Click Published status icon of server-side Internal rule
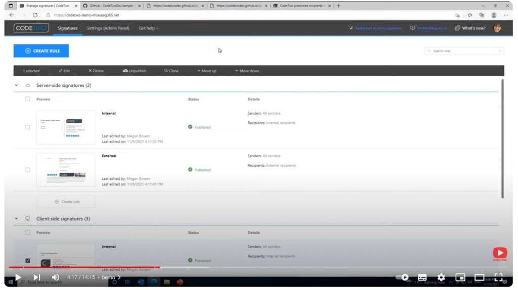 [x=190, y=127]
